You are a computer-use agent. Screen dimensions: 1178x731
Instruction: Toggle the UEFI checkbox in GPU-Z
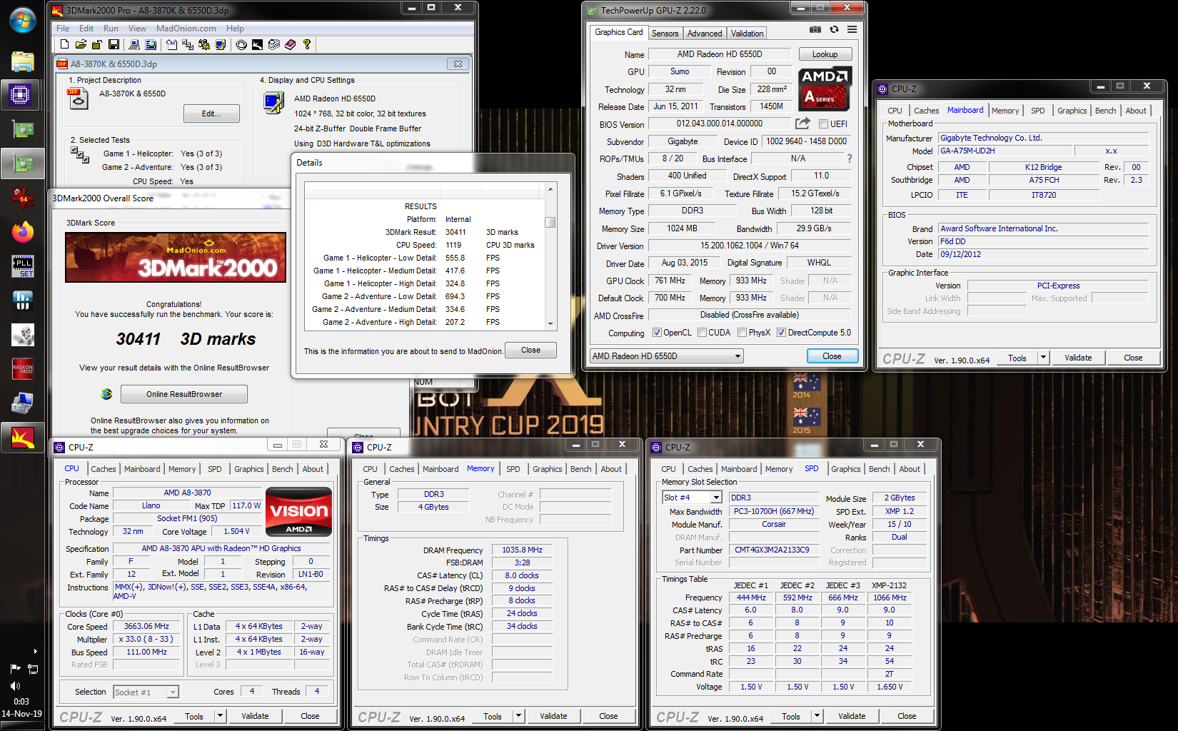click(823, 123)
